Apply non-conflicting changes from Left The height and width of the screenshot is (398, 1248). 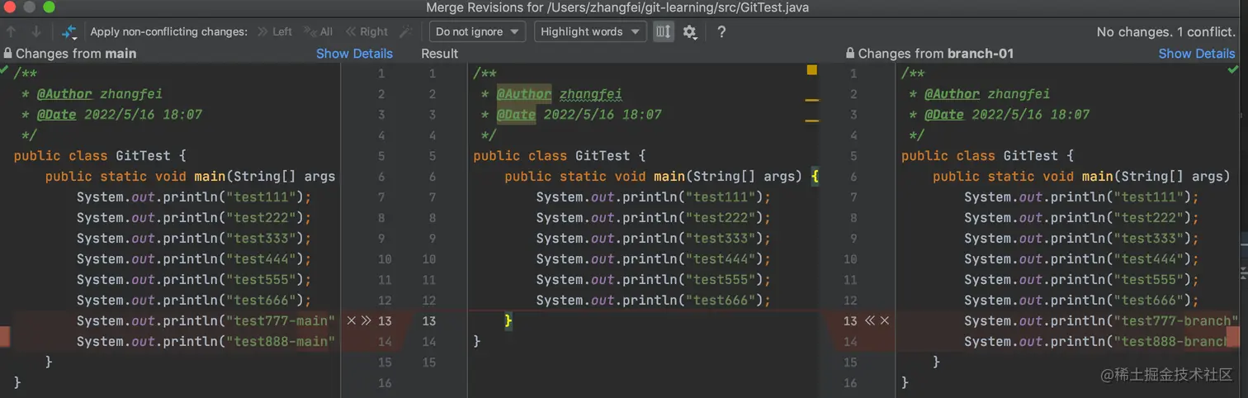pyautogui.click(x=275, y=31)
